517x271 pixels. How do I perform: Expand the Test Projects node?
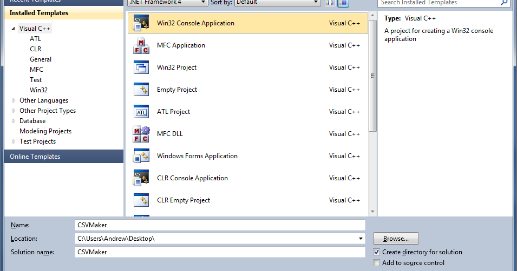coord(14,141)
